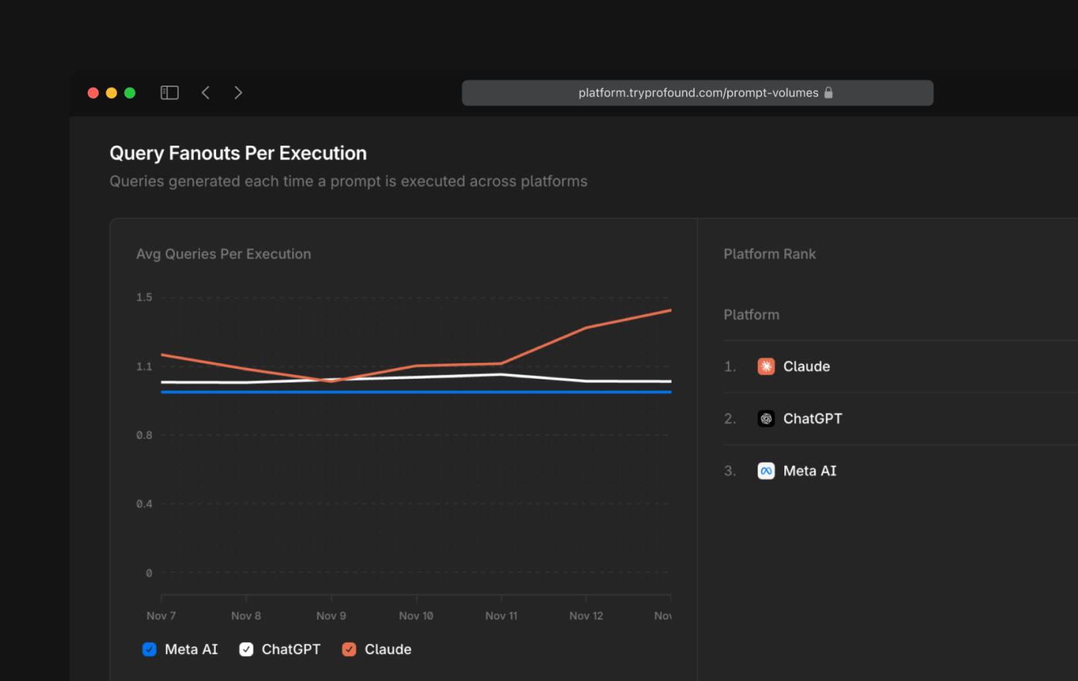
Task: Click the Meta AI logo in Platform Rank
Action: pyautogui.click(x=766, y=470)
